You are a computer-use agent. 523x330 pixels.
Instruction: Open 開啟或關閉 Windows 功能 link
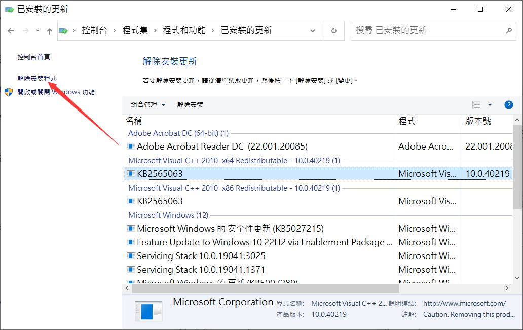(56, 92)
